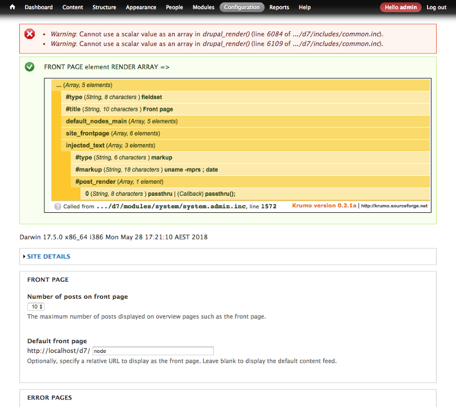
Task: Collapse the #post_render array row
Action: click(x=250, y=182)
